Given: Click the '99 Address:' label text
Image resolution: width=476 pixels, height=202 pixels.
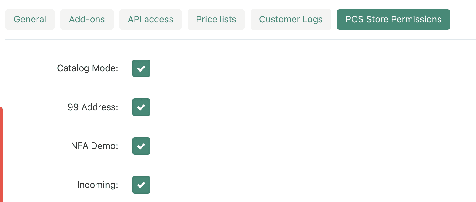Looking at the screenshot, I should [93, 107].
